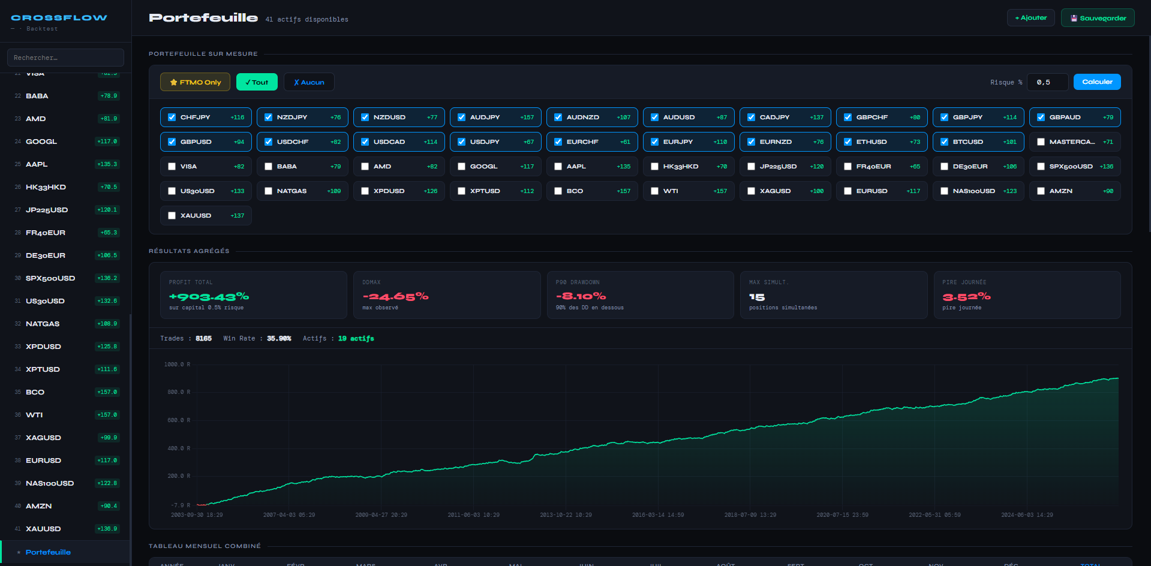
Task: Click the P90 DRAWDOWN -8.10% card
Action: coord(641,295)
